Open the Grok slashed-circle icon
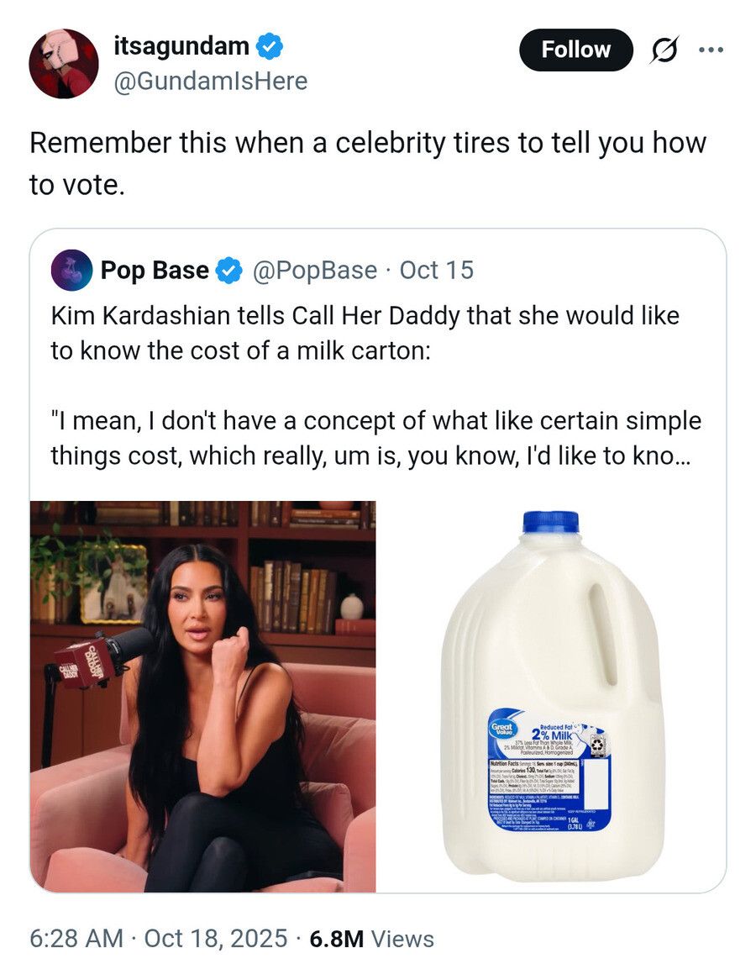Screen dimensions: 756x964 click(664, 50)
